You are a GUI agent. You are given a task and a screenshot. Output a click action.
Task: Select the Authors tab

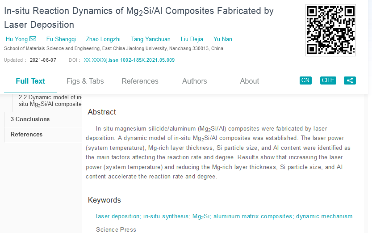point(195,81)
